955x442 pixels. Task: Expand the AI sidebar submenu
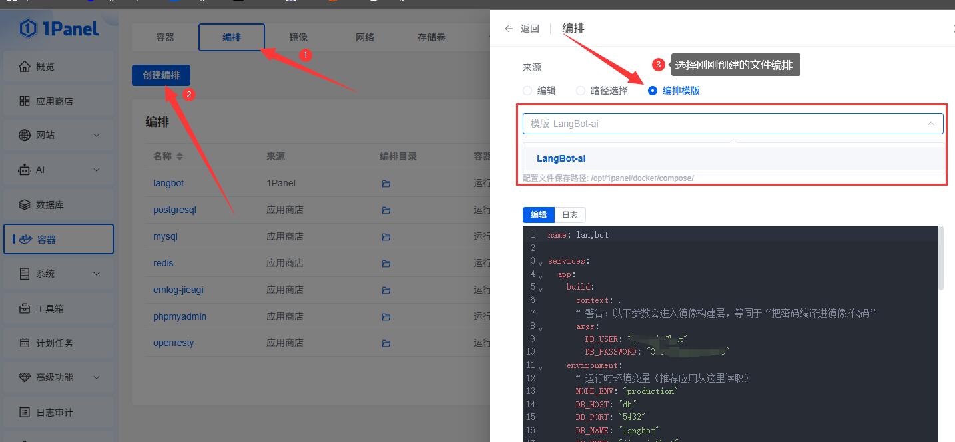click(x=96, y=170)
